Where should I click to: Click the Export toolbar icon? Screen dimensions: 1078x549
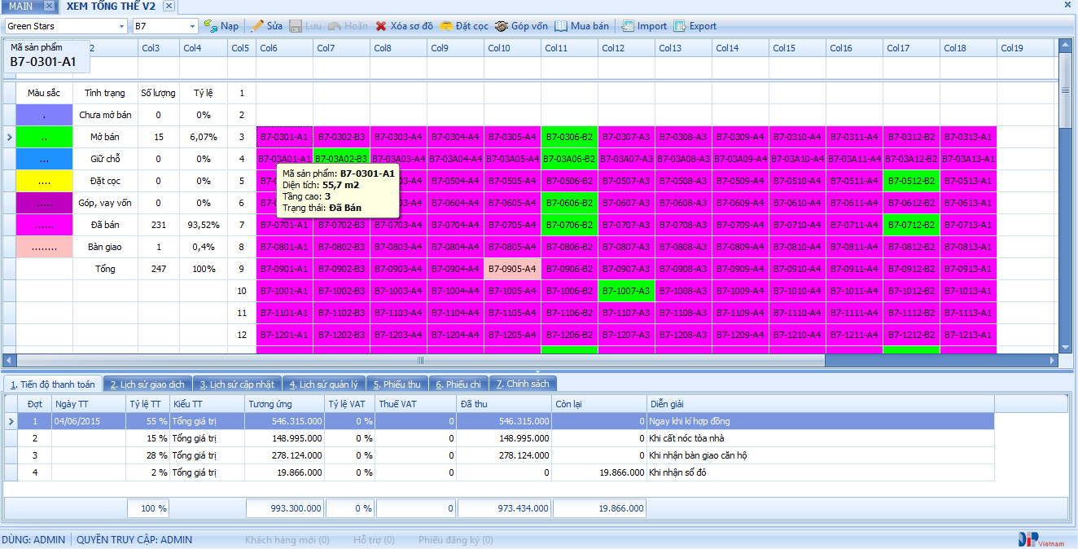point(680,26)
